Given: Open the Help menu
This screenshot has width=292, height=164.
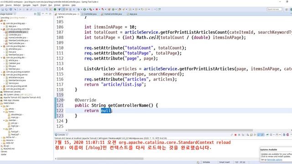Looking at the screenshot, I should (73, 5).
